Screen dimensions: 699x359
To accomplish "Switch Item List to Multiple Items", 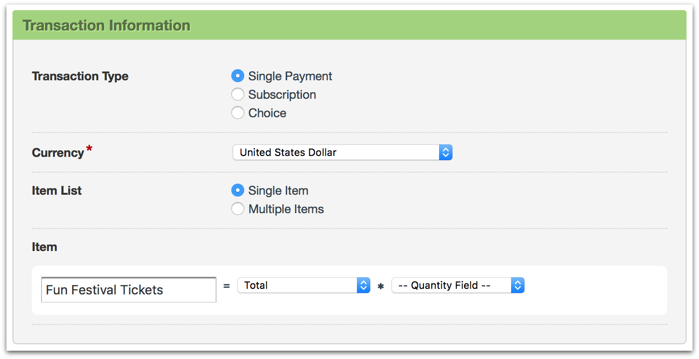I will tap(237, 209).
